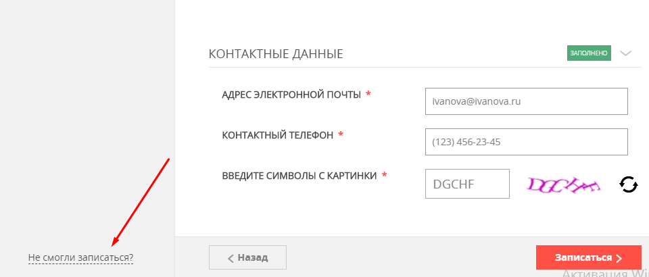Click the ВВЕДИТЕ СИМВОЛЫ С КАРТИНКИ label
This screenshot has height=277, width=649.
pyautogui.click(x=299, y=176)
